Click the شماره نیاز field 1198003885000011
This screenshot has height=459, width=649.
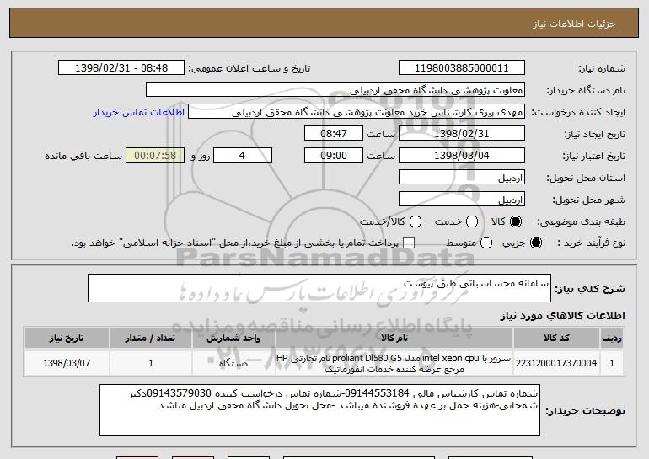(x=462, y=68)
